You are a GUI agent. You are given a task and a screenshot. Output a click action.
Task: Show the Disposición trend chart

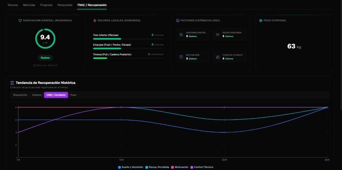click(x=20, y=95)
